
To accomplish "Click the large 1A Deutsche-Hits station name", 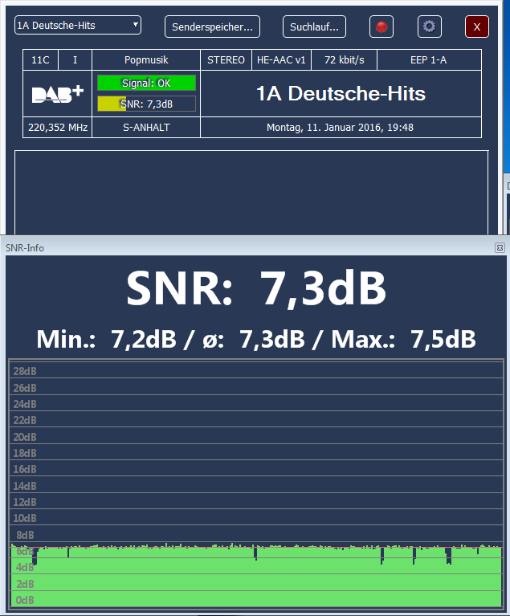I will point(341,94).
